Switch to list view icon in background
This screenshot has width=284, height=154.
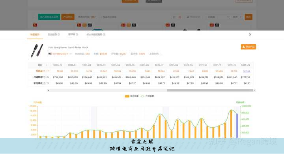coord(174,17)
